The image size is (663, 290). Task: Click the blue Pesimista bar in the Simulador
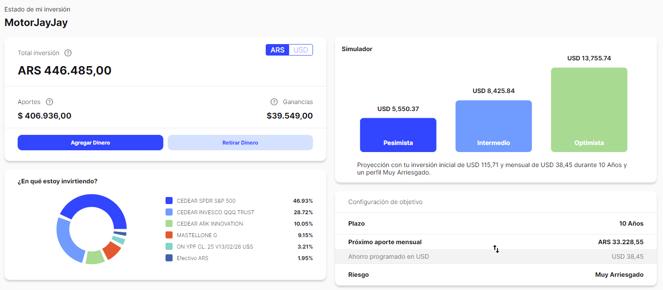point(398,135)
